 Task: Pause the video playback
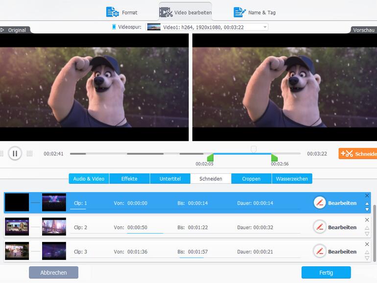(x=15, y=153)
